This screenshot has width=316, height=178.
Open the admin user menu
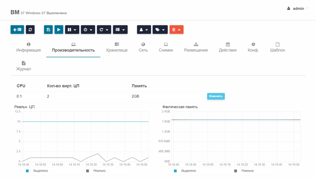pyautogui.click(x=298, y=8)
